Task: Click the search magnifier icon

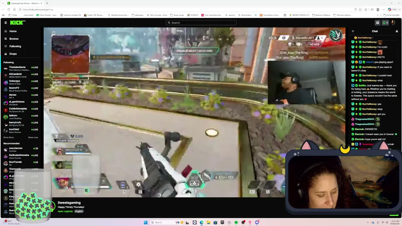Action: tap(169, 23)
